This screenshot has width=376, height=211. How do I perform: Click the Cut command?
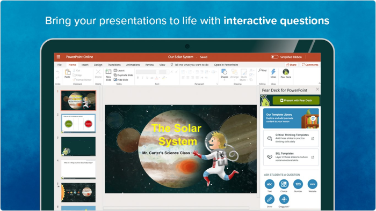pos(76,71)
